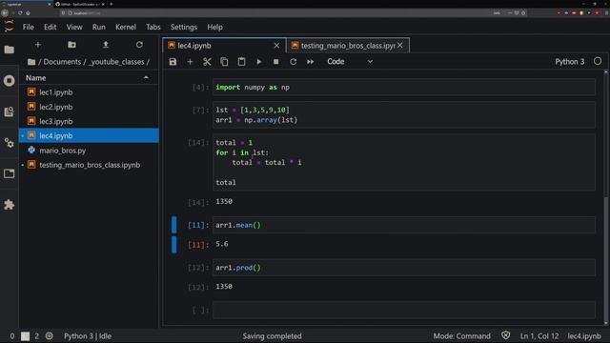Click the kernel status circle indicator
Screen dimensions: 610x343
point(598,61)
